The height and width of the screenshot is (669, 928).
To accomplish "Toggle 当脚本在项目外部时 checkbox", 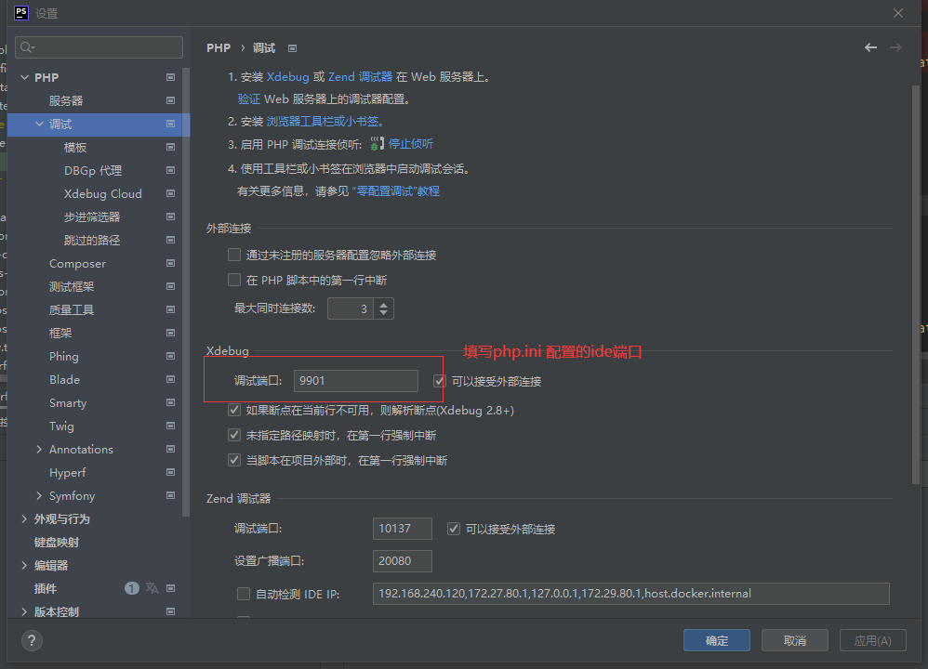I will [234, 460].
